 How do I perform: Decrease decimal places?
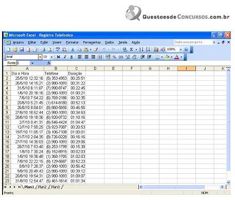[x=134, y=57]
